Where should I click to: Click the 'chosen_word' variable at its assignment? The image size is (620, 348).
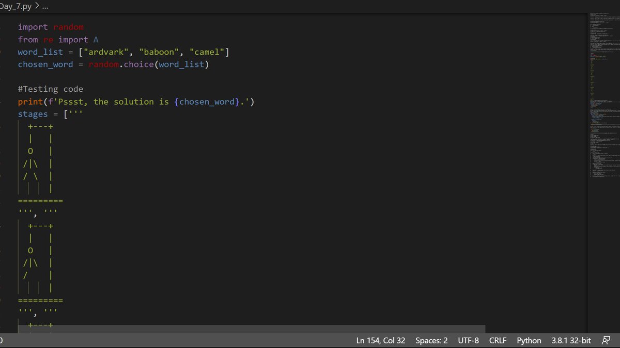coord(45,64)
